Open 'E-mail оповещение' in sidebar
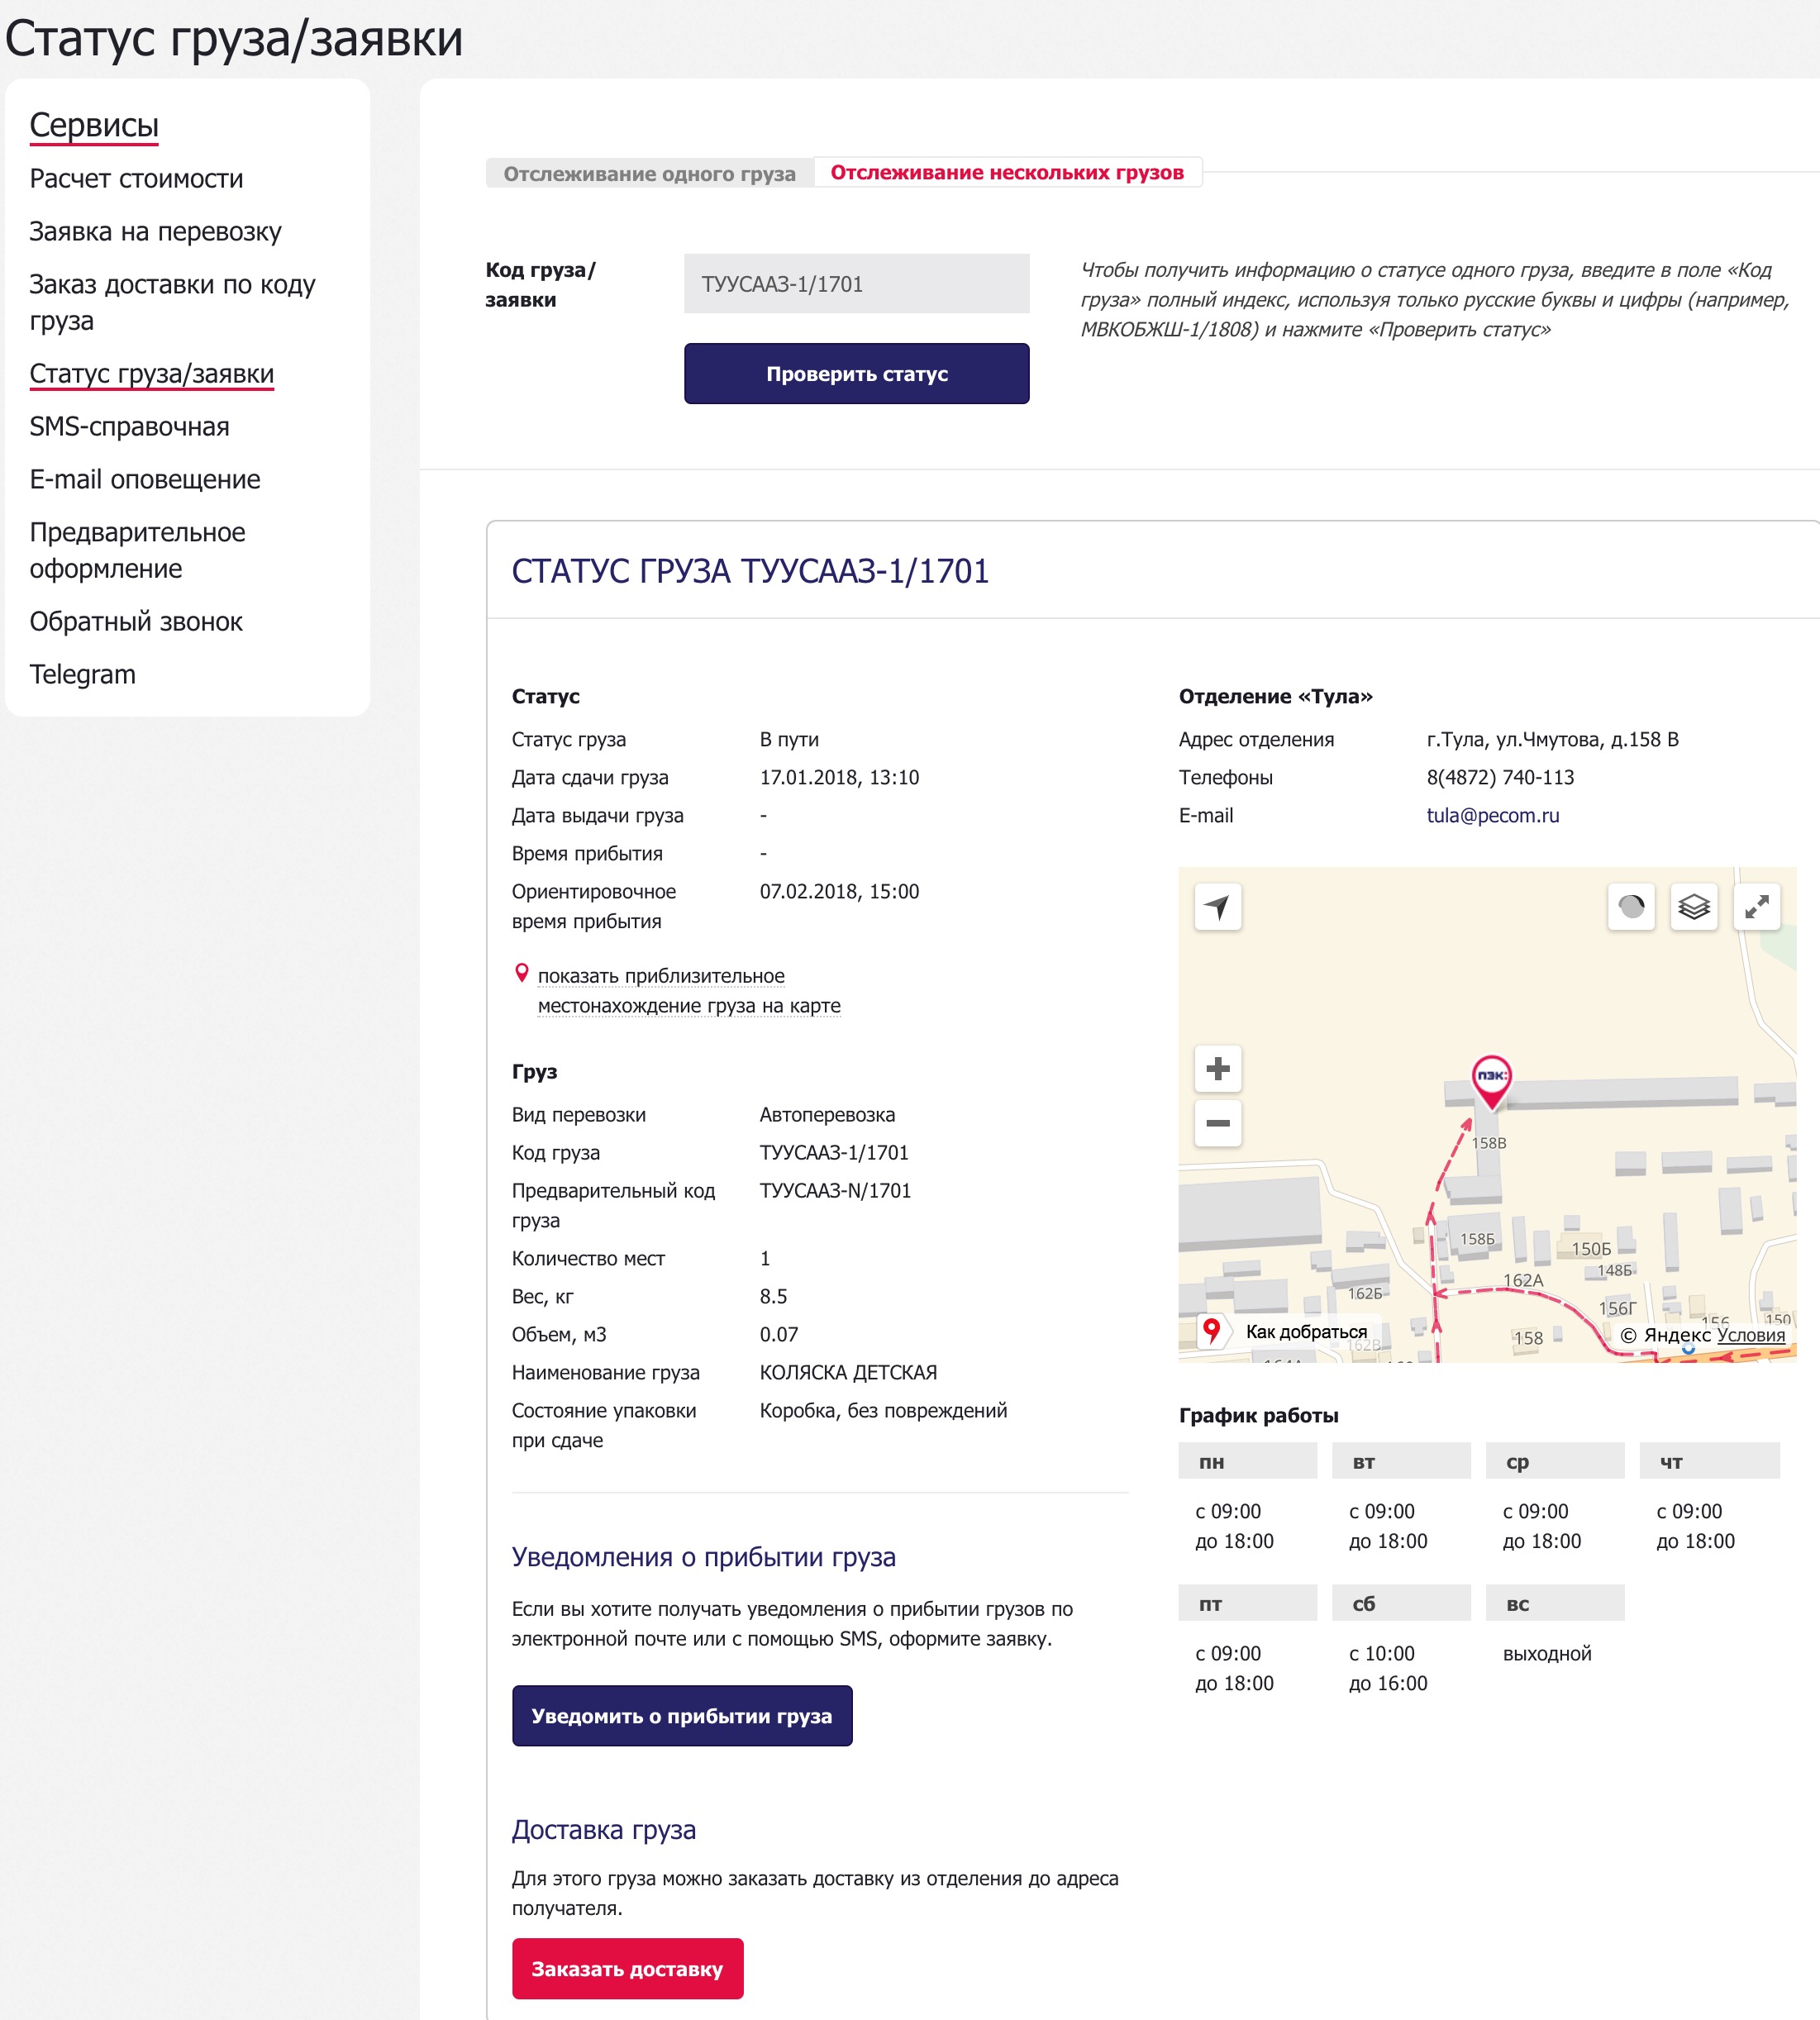Screen dimensions: 1820x2020 point(145,480)
